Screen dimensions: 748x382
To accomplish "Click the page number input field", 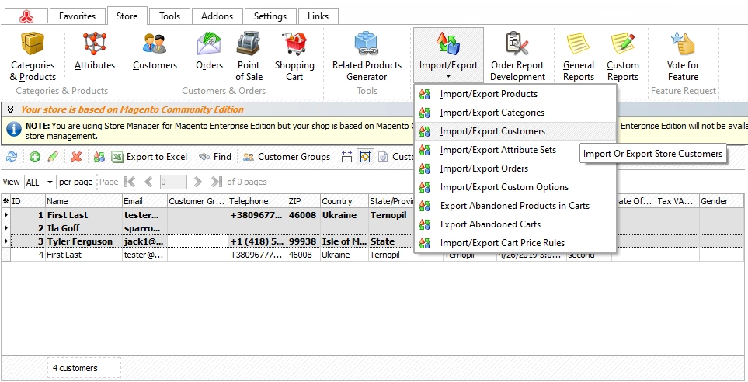I will tap(173, 182).
